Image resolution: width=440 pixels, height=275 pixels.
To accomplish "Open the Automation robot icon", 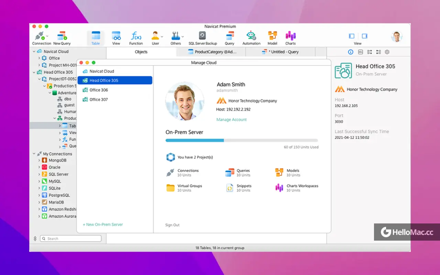I will [251, 36].
